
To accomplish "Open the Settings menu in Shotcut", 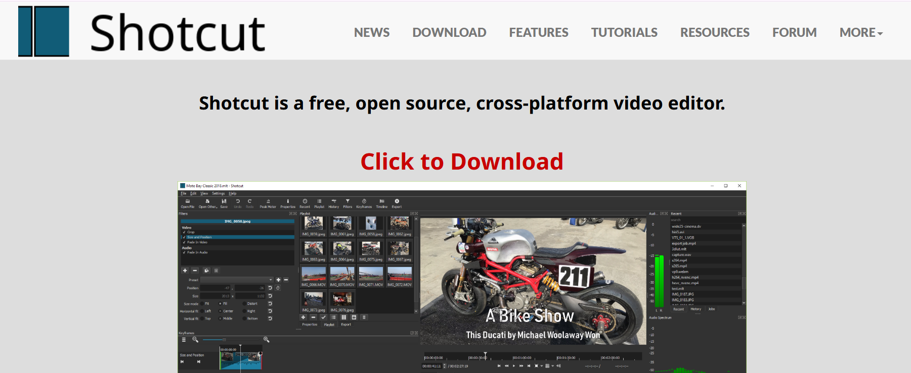I will tap(218, 193).
